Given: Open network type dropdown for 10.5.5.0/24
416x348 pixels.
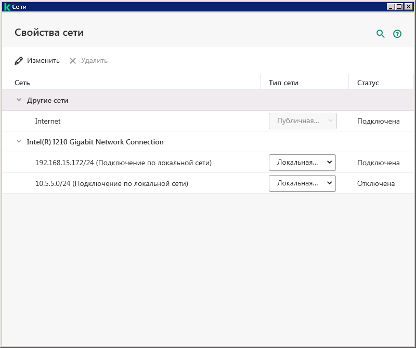Looking at the screenshot, I should pos(302,183).
